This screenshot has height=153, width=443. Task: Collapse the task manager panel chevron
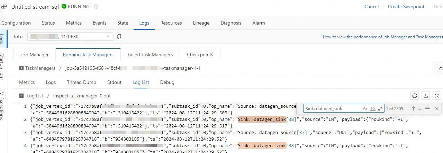tap(440, 68)
